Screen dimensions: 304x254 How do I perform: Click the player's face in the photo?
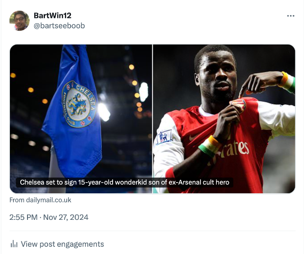coord(218,76)
